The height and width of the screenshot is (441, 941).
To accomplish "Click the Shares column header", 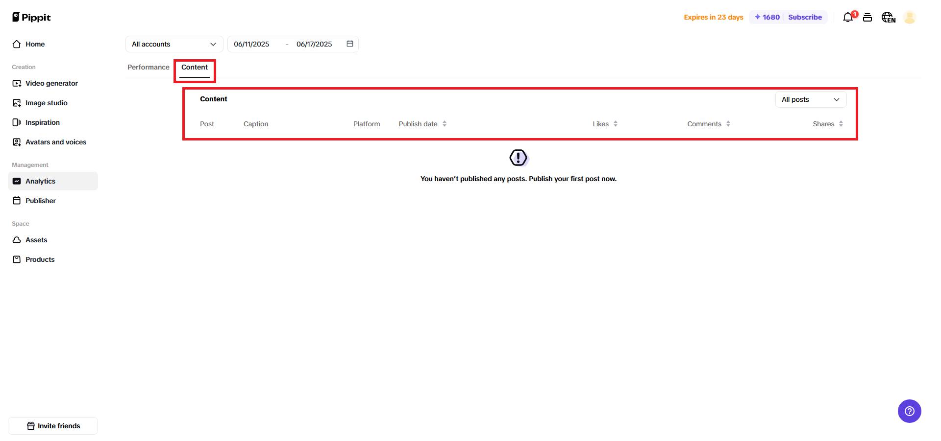I will [x=823, y=124].
